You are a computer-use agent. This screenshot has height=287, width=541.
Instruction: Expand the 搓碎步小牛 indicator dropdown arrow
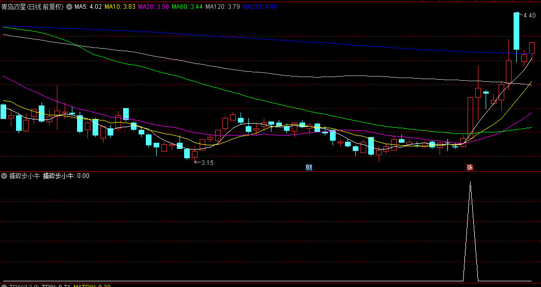4,176
